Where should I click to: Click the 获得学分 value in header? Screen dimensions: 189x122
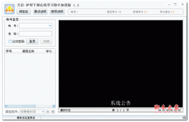point(146,12)
